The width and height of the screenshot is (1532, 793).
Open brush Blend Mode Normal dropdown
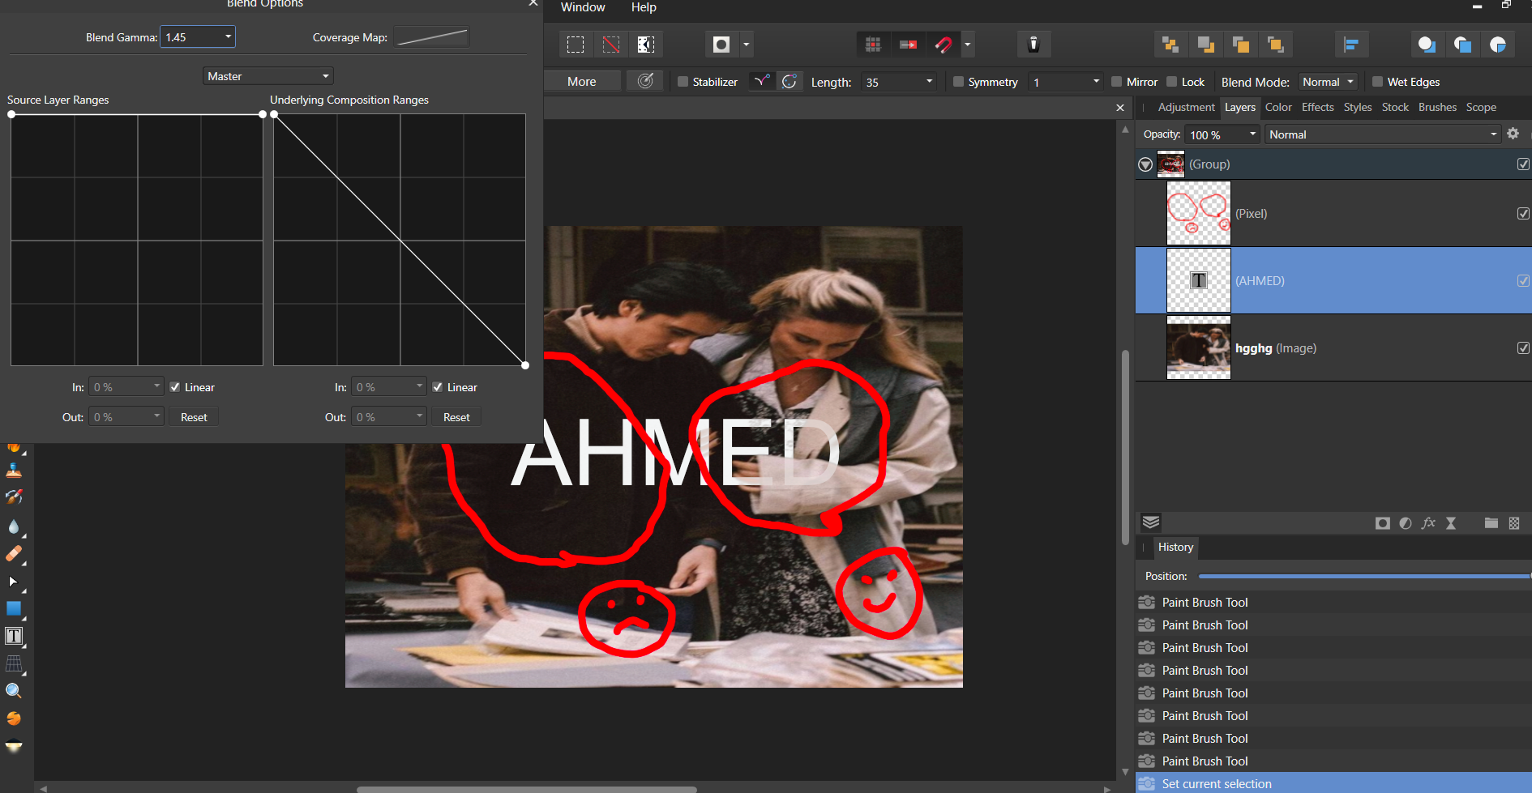pyautogui.click(x=1328, y=82)
